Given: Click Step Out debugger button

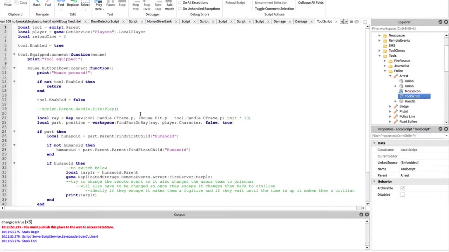Looking at the screenshot, I should pos(158,5).
